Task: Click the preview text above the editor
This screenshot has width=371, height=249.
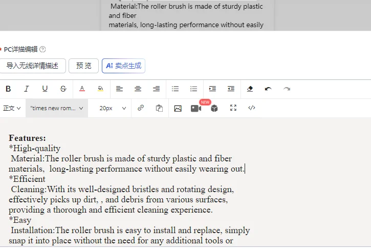Action: [x=186, y=16]
